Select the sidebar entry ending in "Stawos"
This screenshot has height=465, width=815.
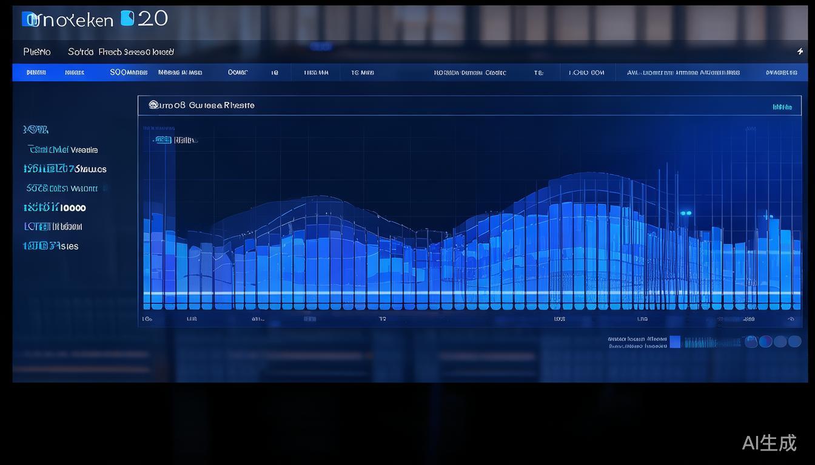coord(65,169)
